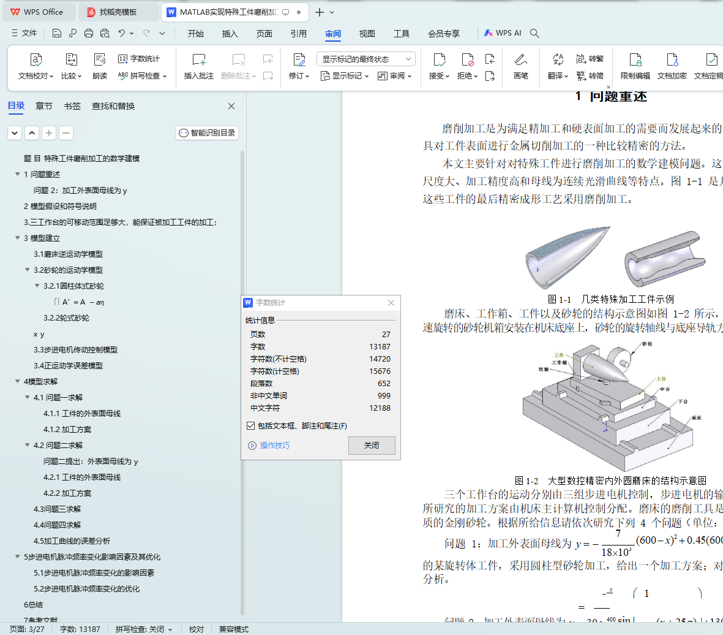Screen dimensions: 723x635
Task: Collapse the 4.1 问题一求解 node
Action: (27, 397)
